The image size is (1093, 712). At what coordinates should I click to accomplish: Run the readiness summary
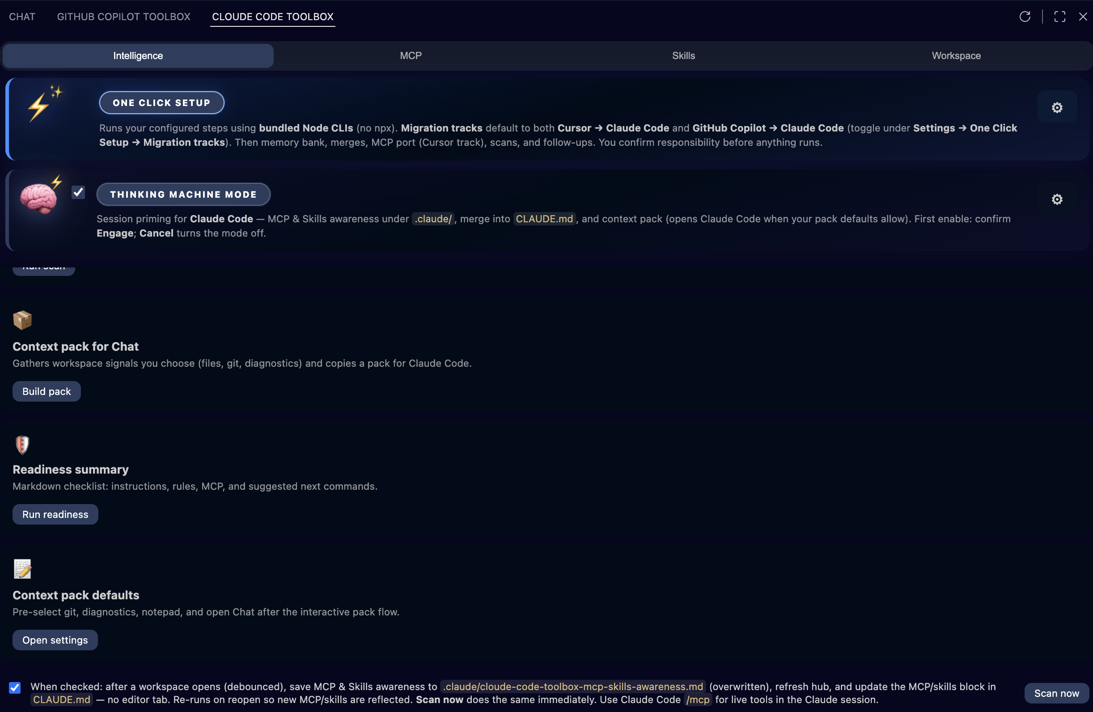(x=55, y=514)
